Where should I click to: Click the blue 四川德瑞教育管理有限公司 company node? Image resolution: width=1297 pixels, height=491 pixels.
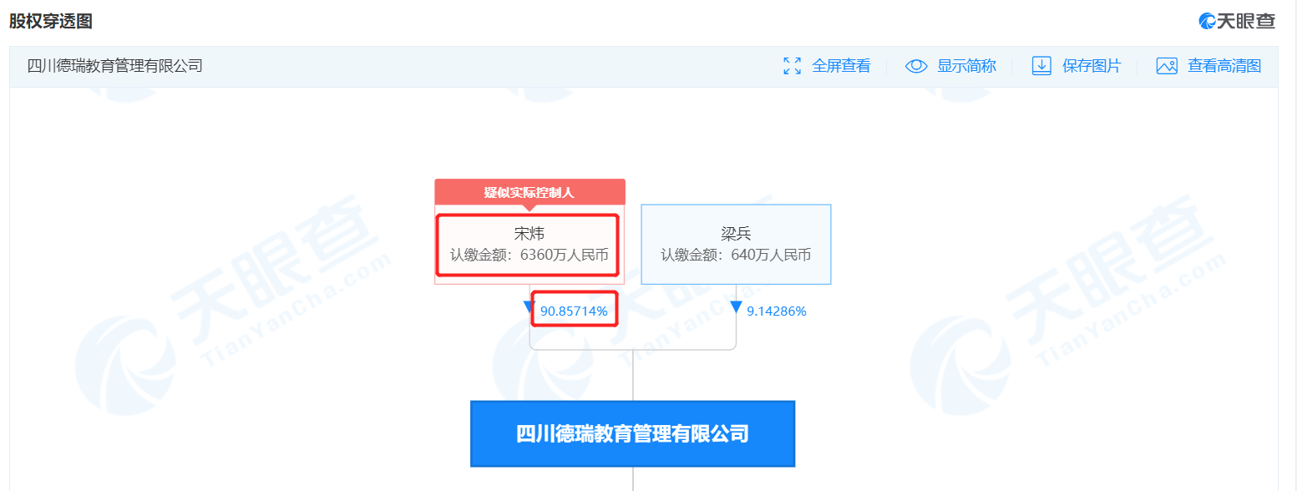[632, 433]
